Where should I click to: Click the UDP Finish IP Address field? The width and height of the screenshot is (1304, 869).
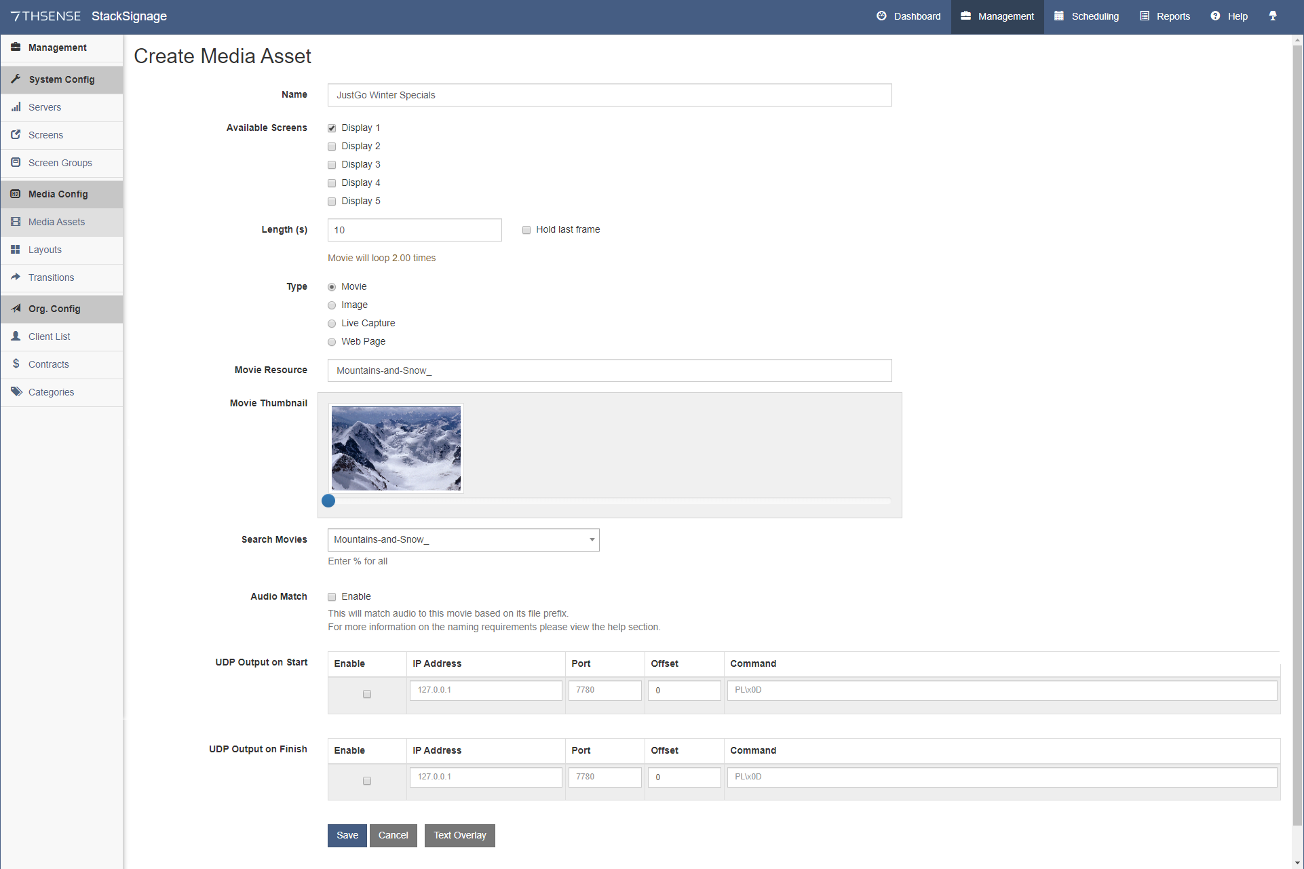486,777
